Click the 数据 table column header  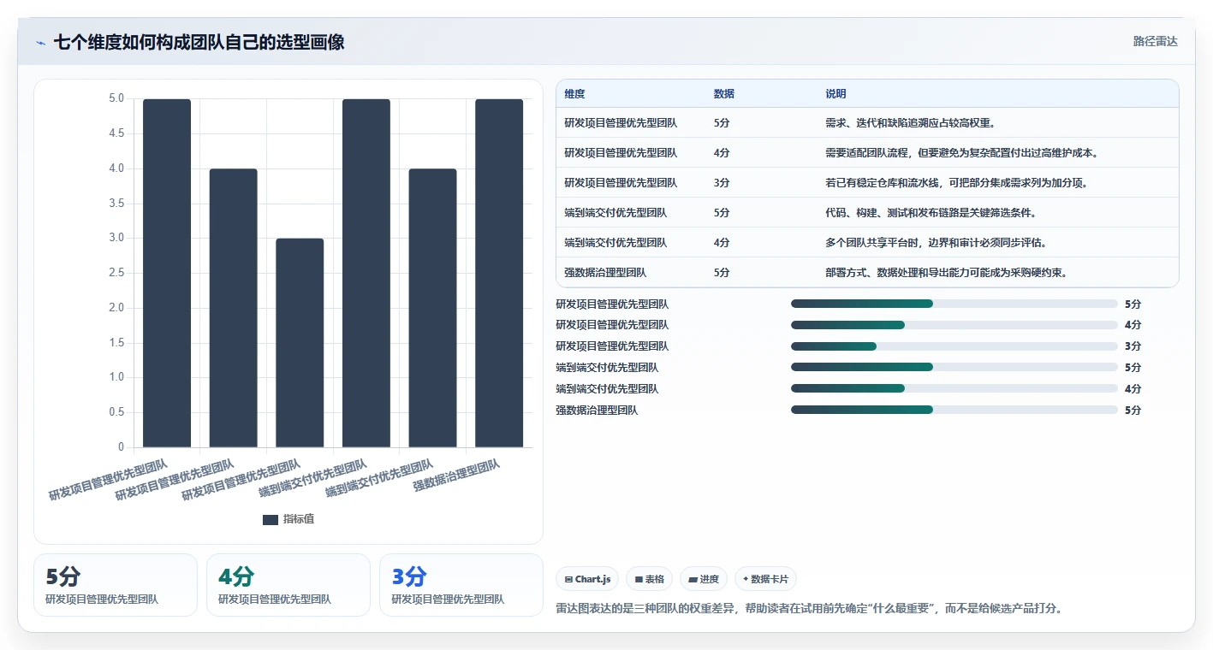pyautogui.click(x=724, y=94)
